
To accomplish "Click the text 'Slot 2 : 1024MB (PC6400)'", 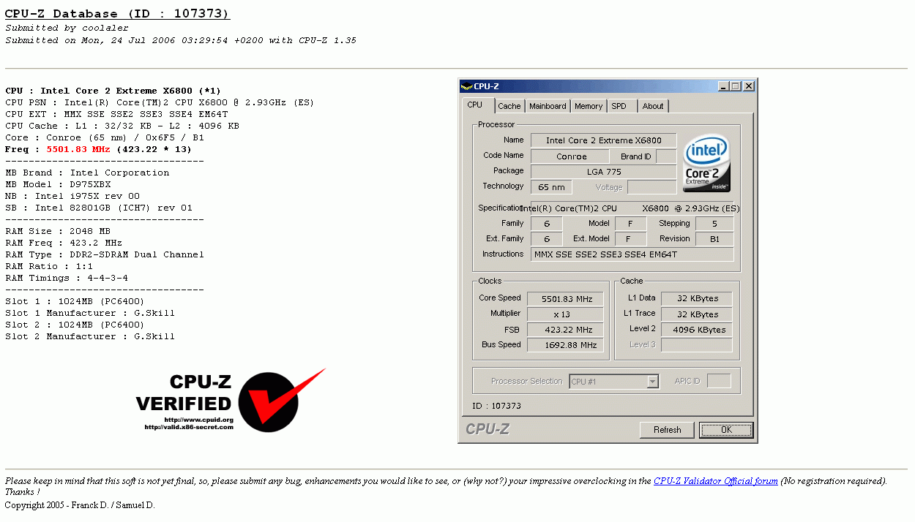I will [75, 325].
